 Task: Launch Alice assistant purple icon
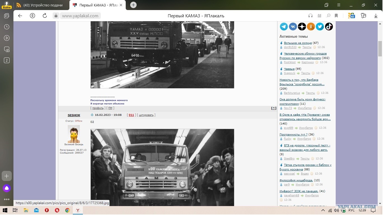pos(7,188)
